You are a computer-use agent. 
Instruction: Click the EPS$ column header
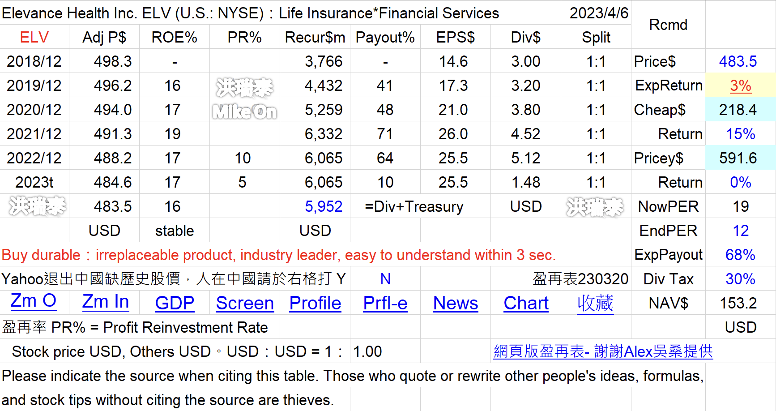pos(456,37)
